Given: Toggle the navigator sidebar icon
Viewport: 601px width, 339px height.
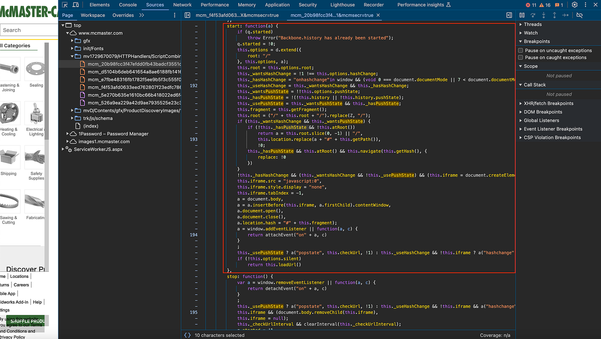Looking at the screenshot, I should point(187,15).
